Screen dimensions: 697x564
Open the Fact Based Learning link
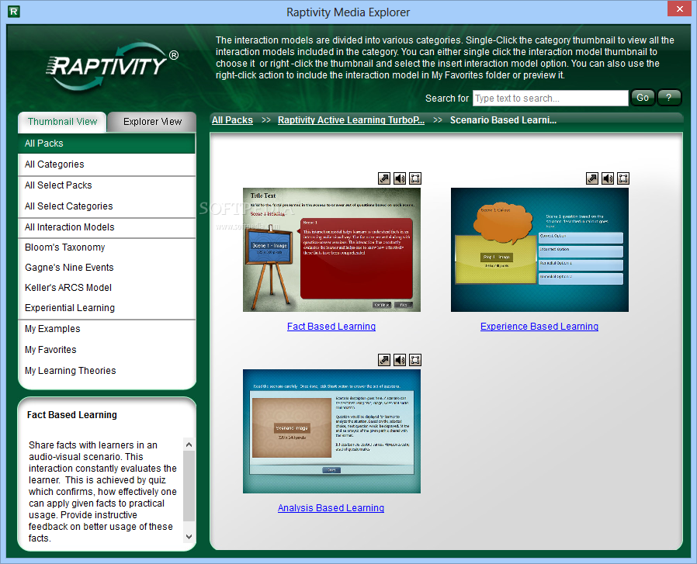coord(331,327)
